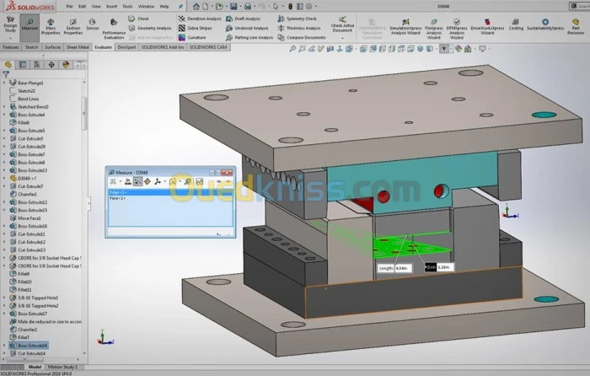Toggle Zebra Stripes display
Viewport: 590px width, 376px height.
pyautogui.click(x=195, y=28)
